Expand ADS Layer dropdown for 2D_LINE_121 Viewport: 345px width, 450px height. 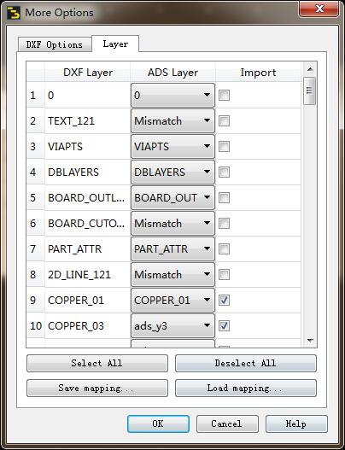pyautogui.click(x=172, y=275)
